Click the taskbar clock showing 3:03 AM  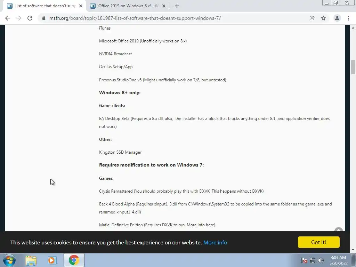tap(338, 260)
